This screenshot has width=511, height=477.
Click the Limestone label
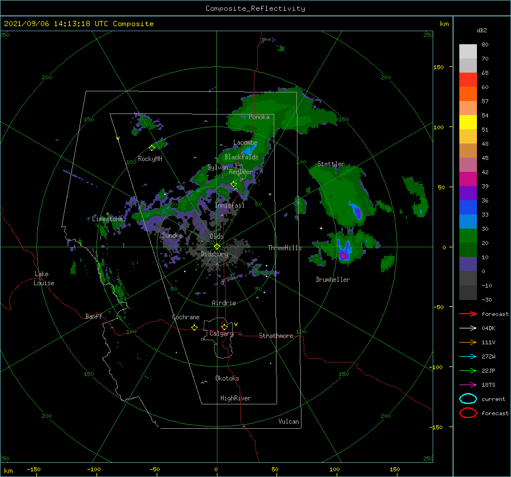(107, 219)
